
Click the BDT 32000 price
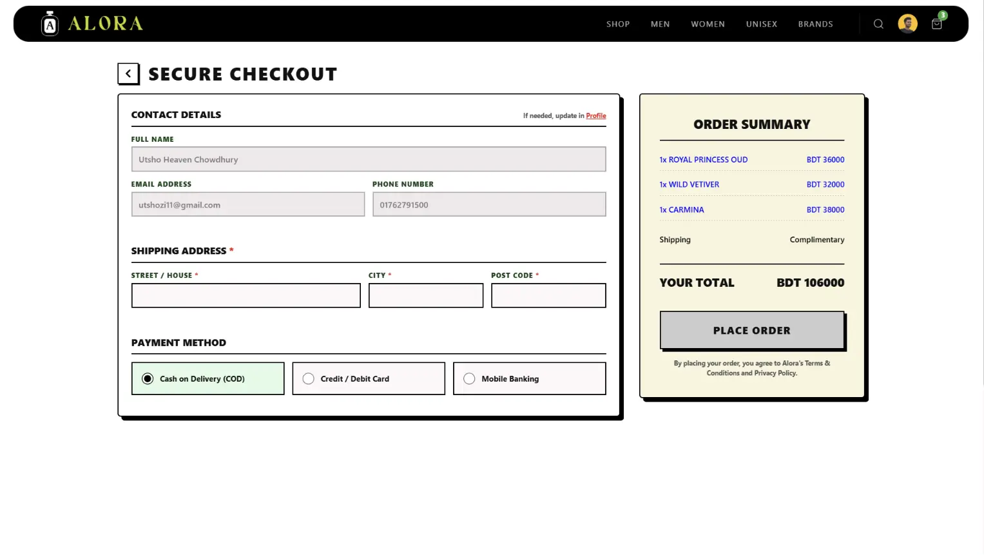click(825, 184)
